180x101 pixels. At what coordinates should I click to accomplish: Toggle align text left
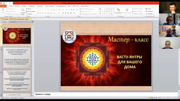tap(63, 13)
